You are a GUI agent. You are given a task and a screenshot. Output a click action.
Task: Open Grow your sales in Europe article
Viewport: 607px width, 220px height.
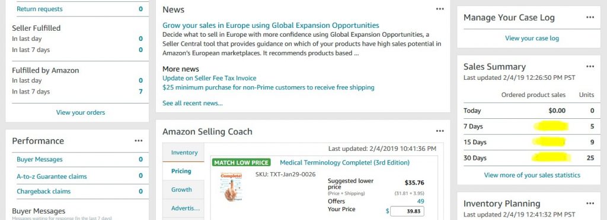pos(270,25)
